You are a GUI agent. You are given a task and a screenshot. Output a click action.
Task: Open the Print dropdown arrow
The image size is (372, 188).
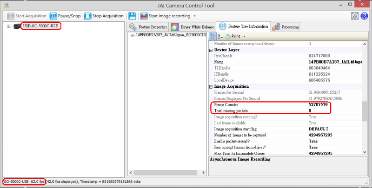point(244,37)
